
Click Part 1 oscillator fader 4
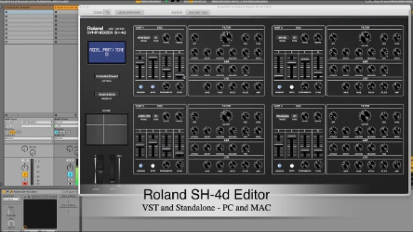180,66
